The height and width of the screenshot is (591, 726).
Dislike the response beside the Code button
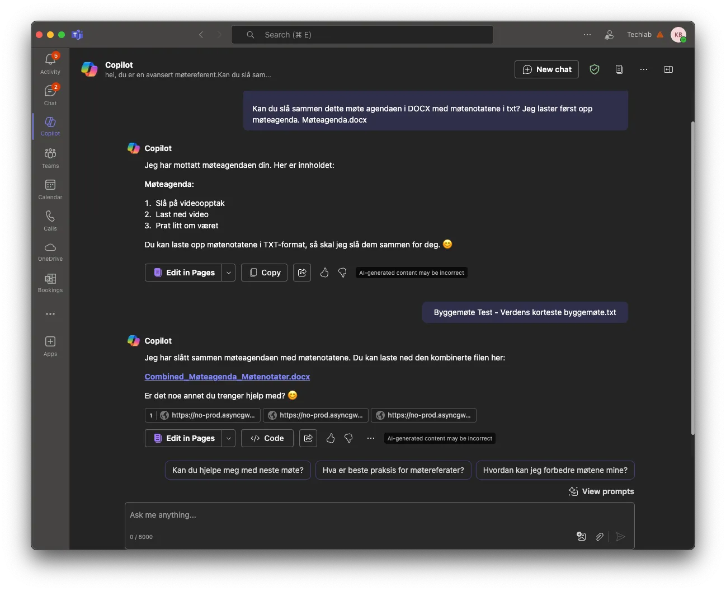[348, 438]
